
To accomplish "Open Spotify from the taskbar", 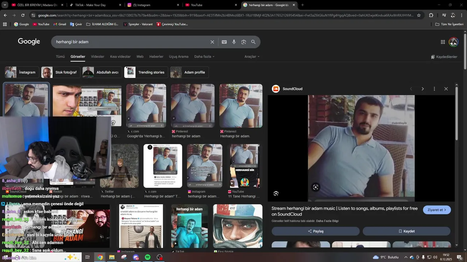I will [147, 257].
